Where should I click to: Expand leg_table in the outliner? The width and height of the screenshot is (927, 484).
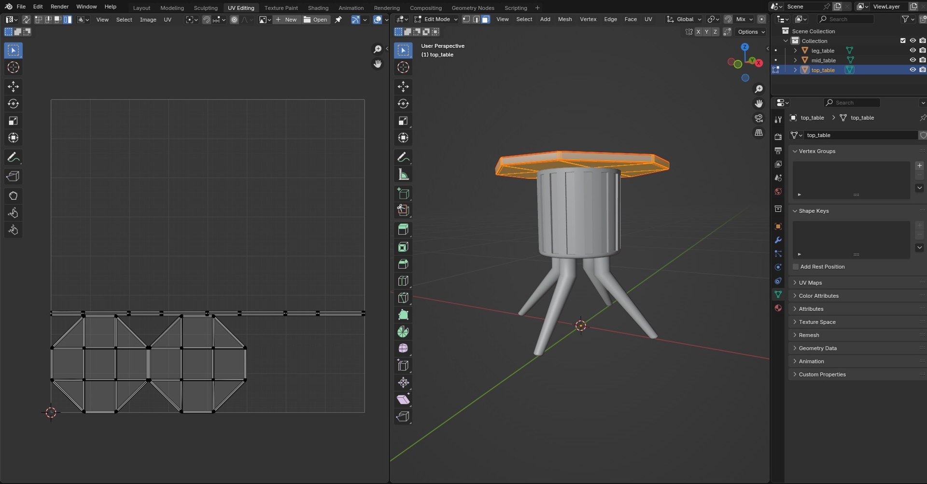pos(795,51)
